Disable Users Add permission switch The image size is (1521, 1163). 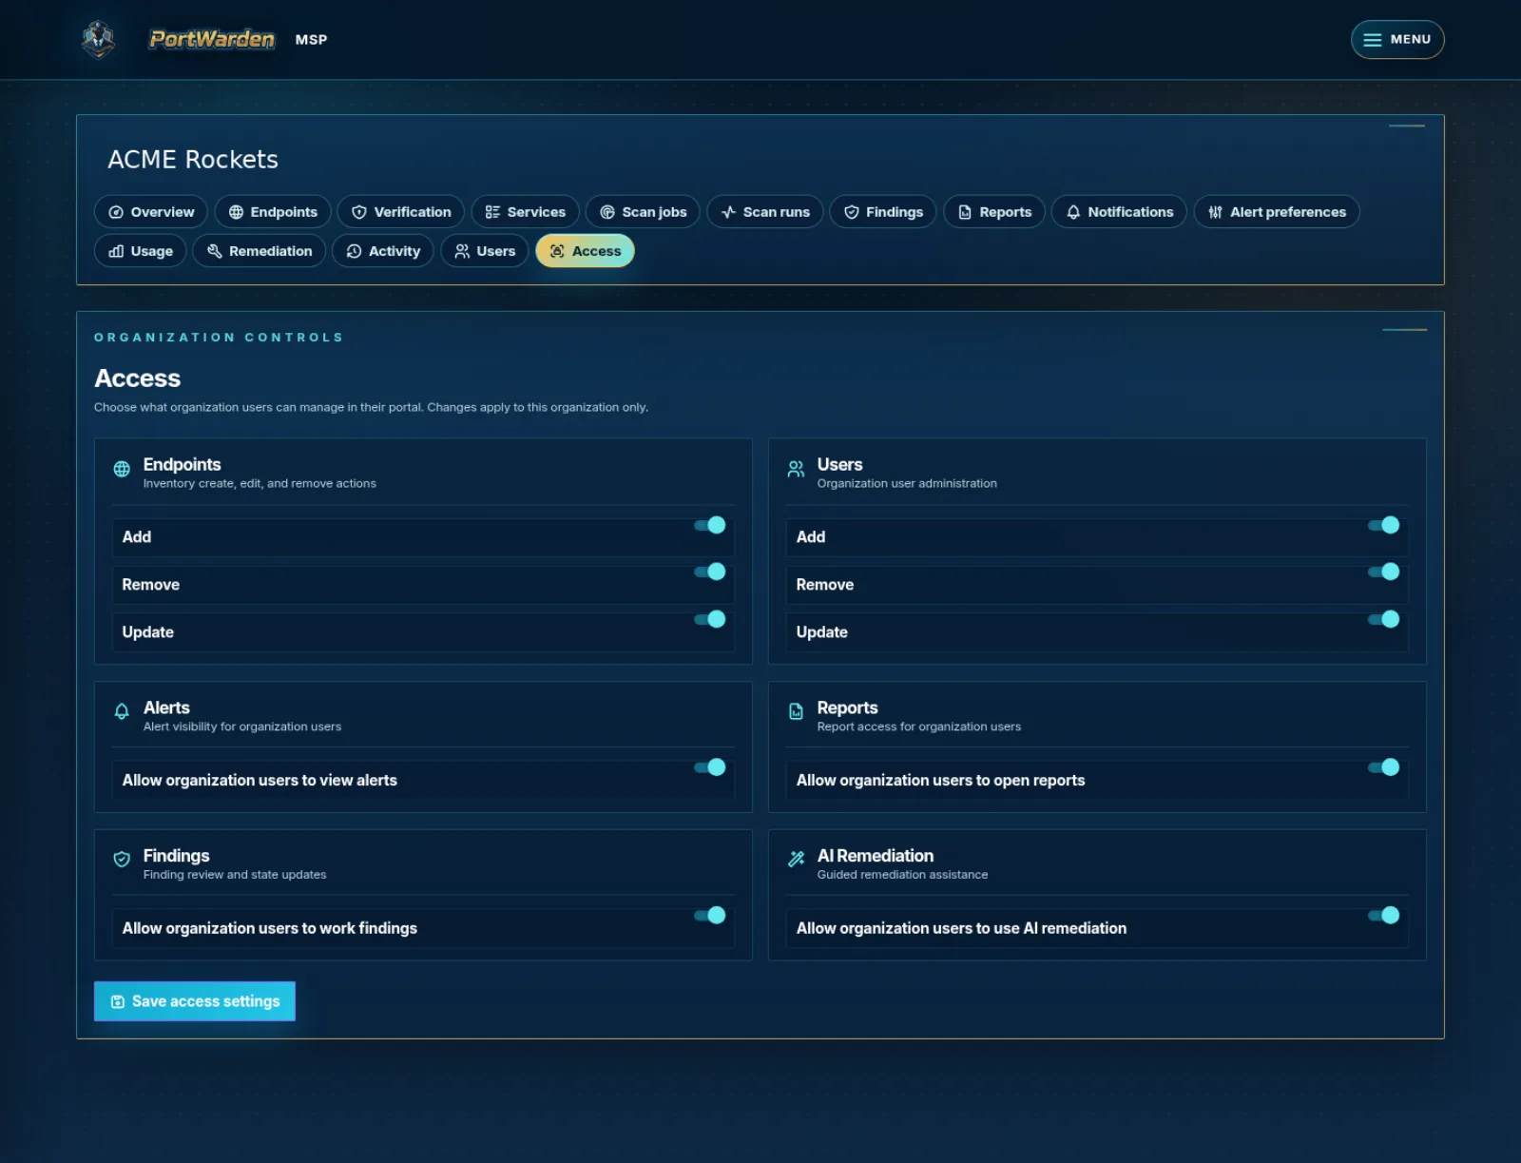[x=1384, y=525]
